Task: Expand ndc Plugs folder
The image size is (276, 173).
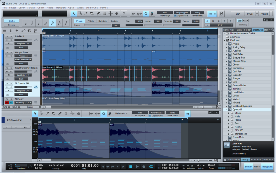Action: (224, 37)
